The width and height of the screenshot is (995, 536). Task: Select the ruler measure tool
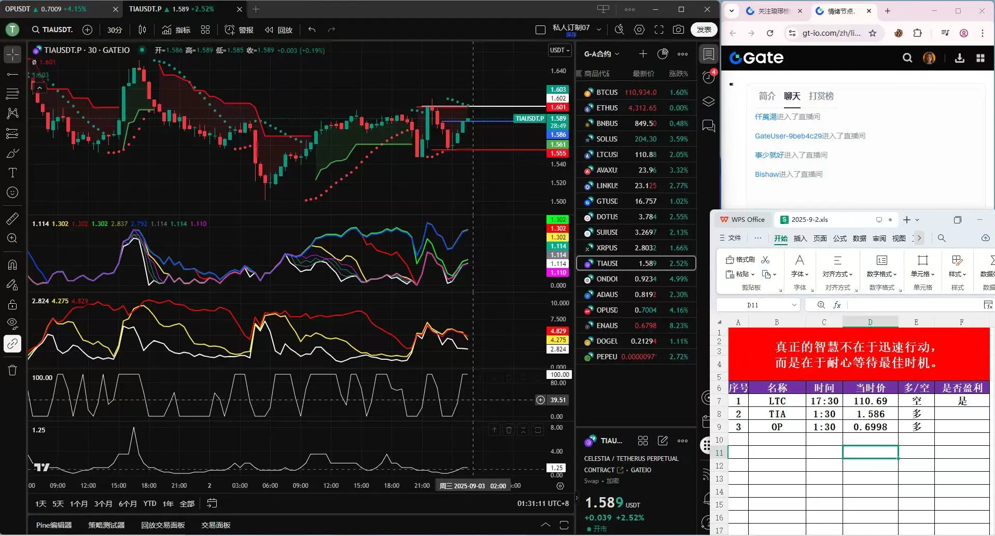(x=12, y=218)
